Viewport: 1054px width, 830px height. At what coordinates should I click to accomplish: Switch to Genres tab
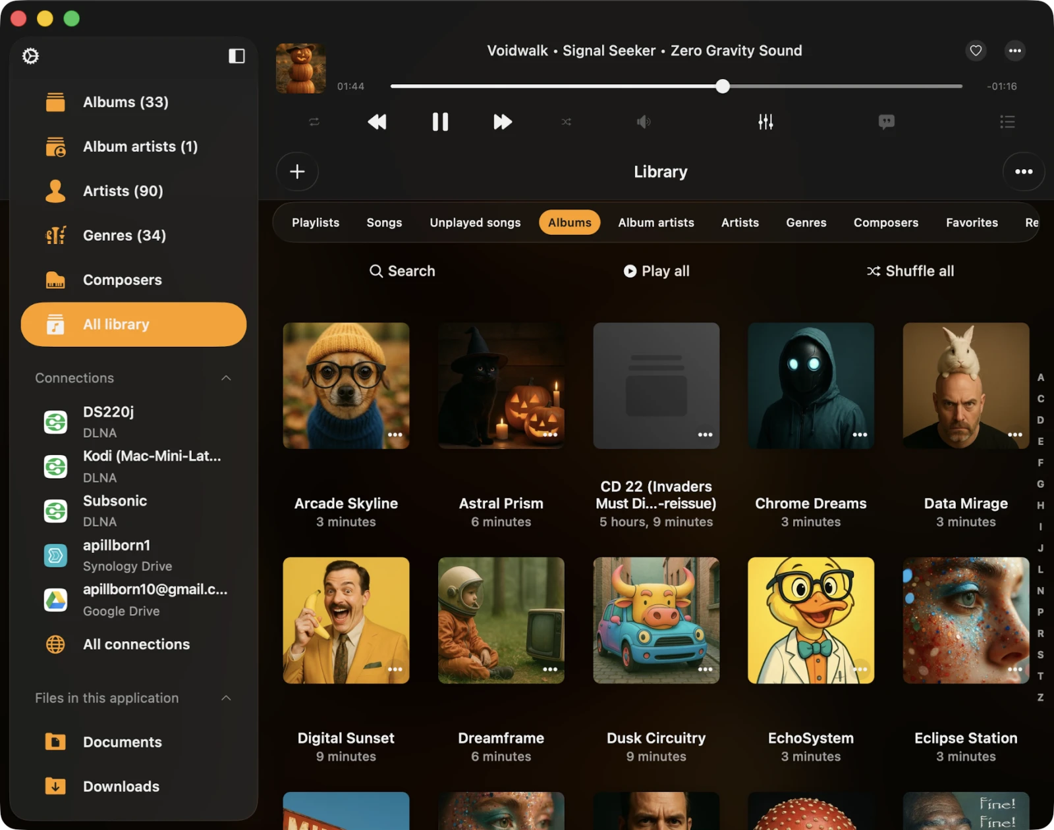[806, 222]
